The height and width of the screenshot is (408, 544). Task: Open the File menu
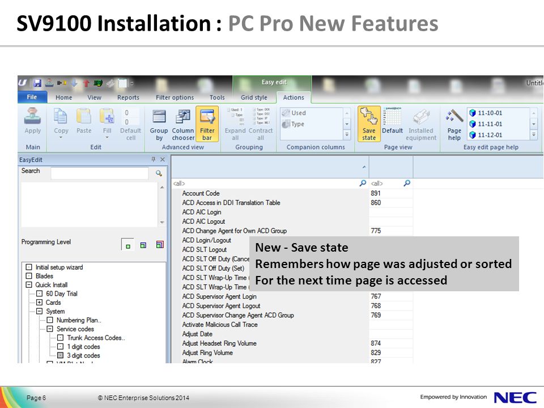(32, 97)
